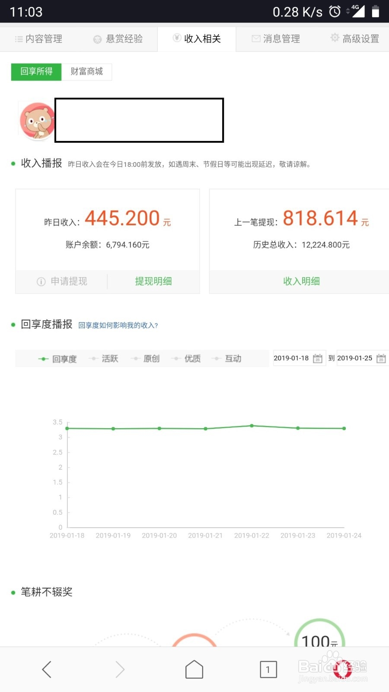Open link 回享度如何影响我的收入?
Image resolution: width=389 pixels, height=692 pixels.
pyautogui.click(x=118, y=325)
